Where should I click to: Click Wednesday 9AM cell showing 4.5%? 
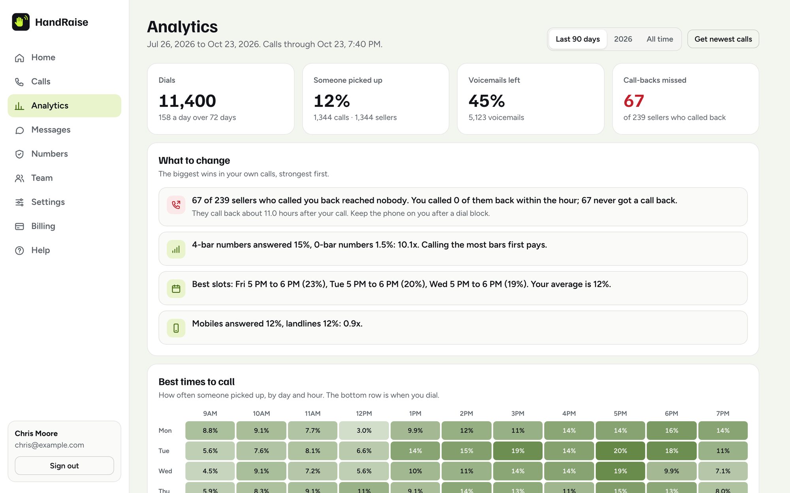tap(210, 471)
